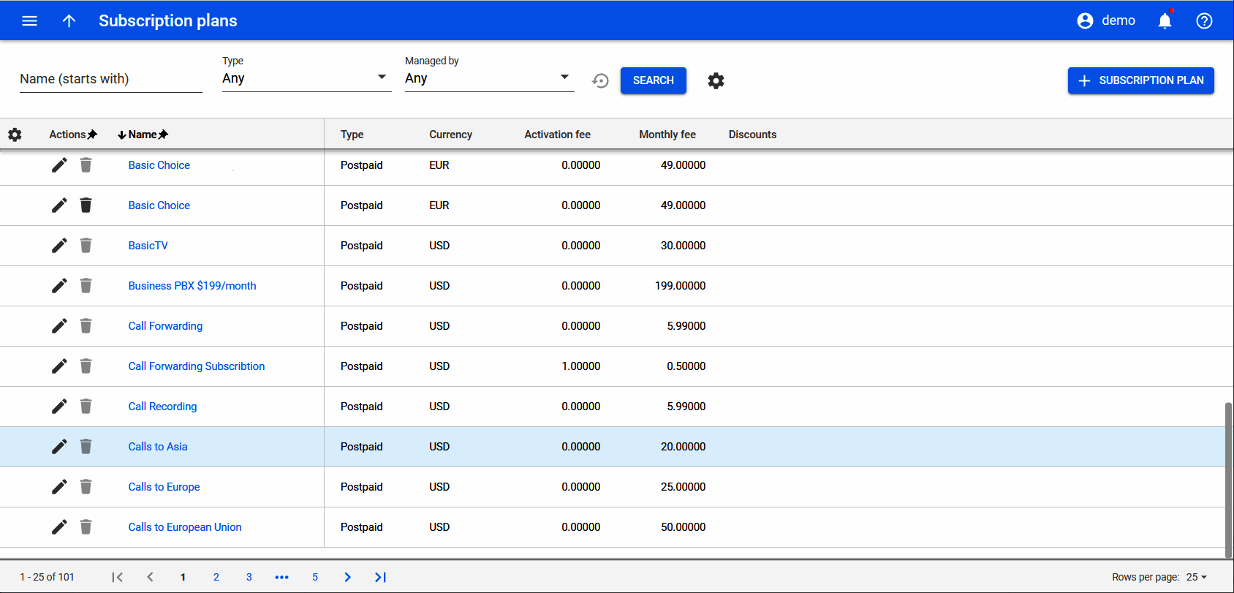Open table column settings gear

15,135
